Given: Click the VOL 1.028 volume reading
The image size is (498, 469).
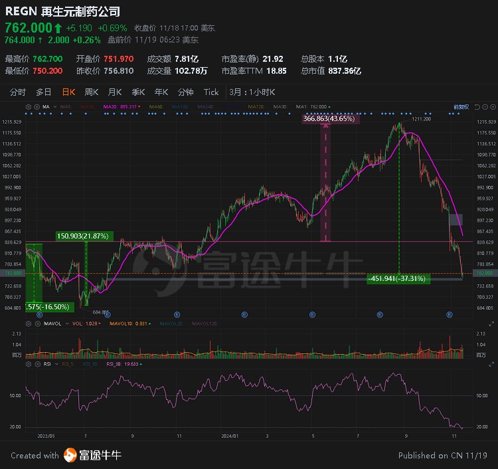Looking at the screenshot, I should tap(86, 324).
